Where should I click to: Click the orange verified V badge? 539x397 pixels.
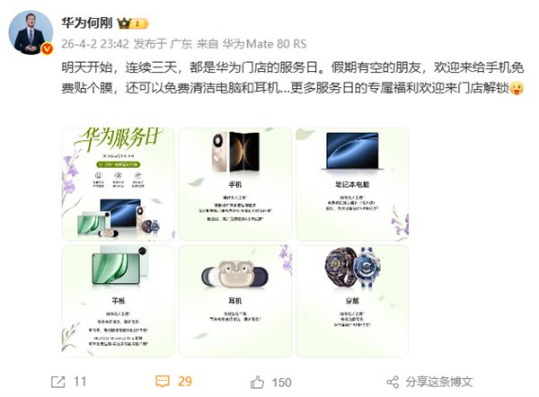click(47, 49)
